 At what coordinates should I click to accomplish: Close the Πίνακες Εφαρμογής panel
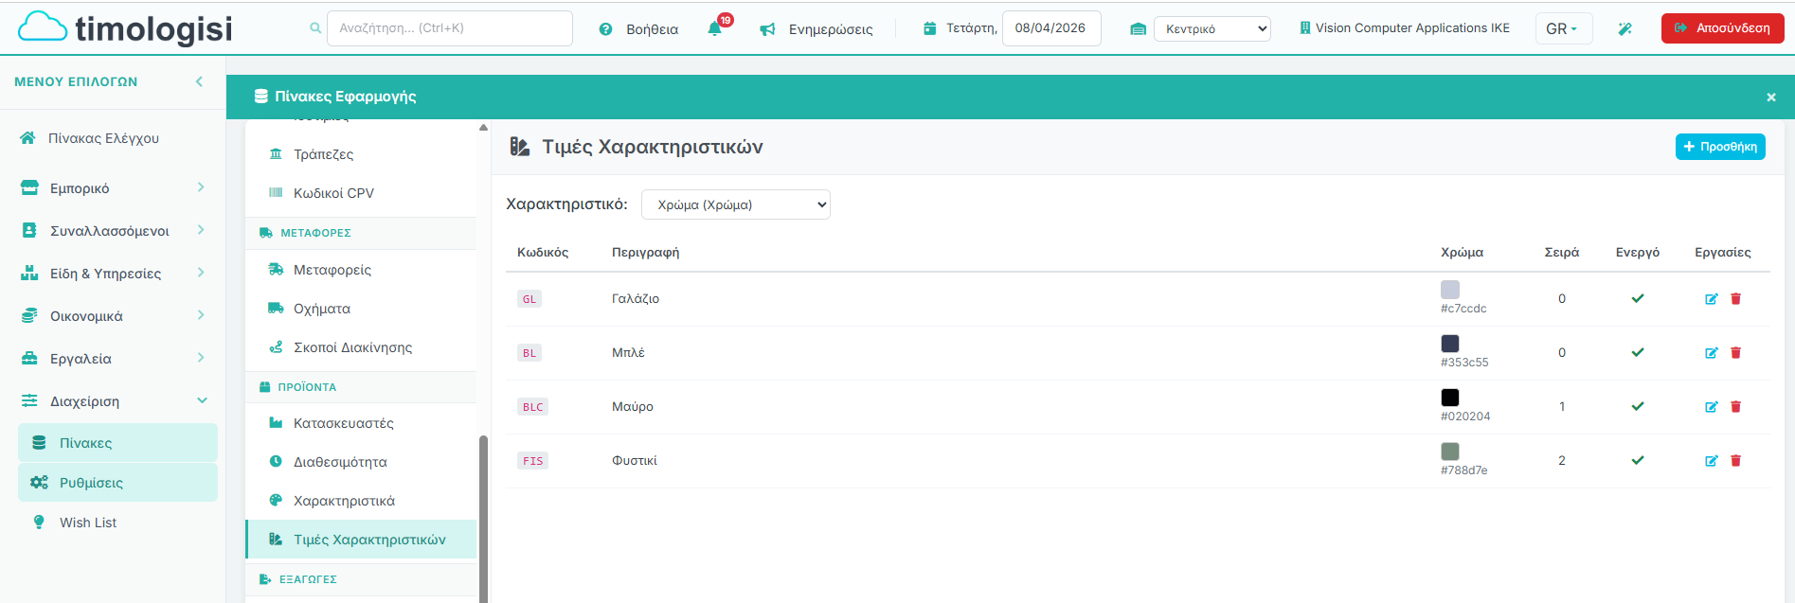tap(1770, 97)
